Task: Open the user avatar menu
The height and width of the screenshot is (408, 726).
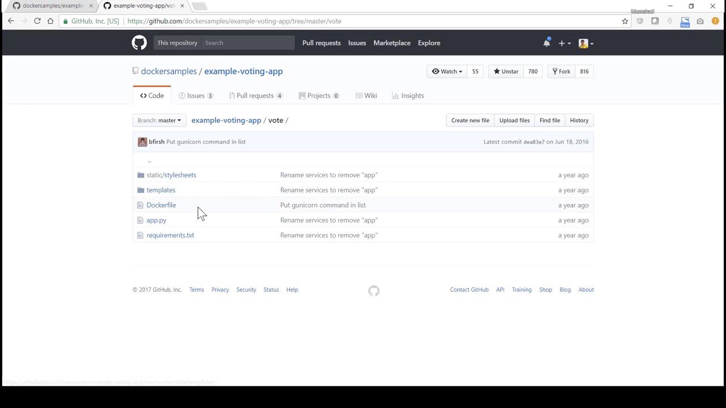Action: coord(586,43)
